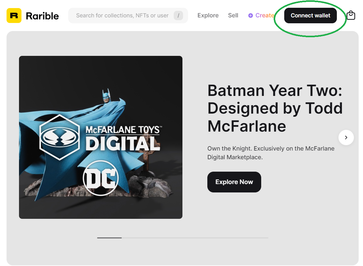Click the search collections input field
Screen dimensions: 363x266
point(125,15)
